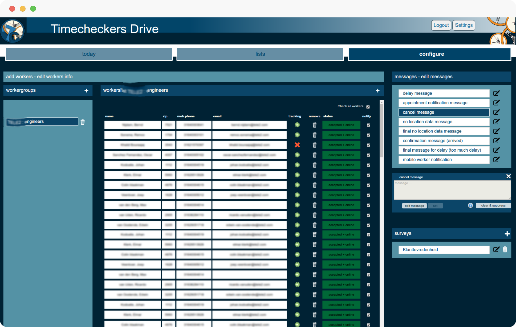Delete the Klanttevredenheid survey
The width and height of the screenshot is (516, 327).
tap(505, 250)
